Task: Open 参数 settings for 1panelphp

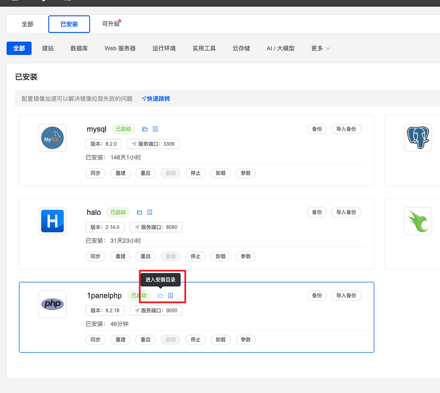Action: 245,340
